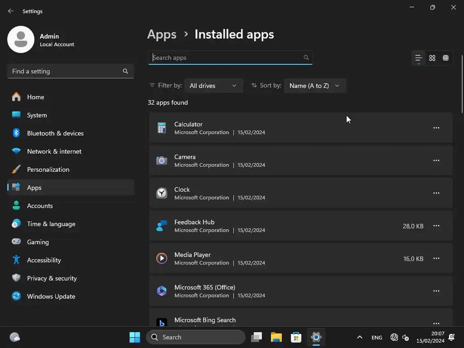
Task: Click the Apps breadcrumb link
Action: point(162,34)
